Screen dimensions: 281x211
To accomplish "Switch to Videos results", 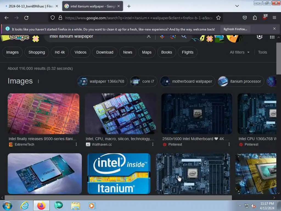I will point(80,52).
